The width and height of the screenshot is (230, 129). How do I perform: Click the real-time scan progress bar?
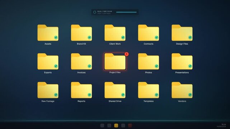click(x=126, y=12)
